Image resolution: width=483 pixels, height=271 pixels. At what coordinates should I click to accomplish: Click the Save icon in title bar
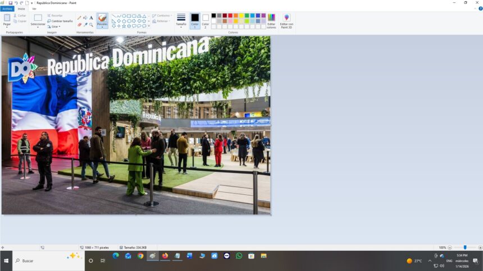(11, 3)
